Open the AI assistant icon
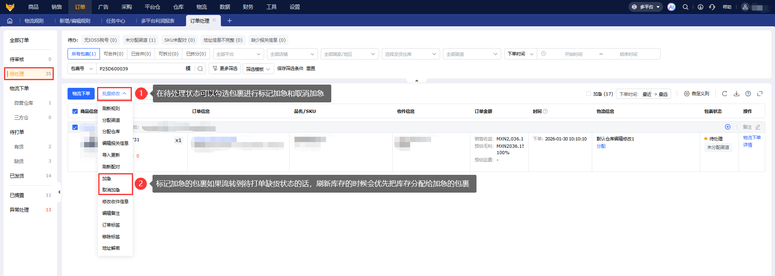Image resolution: width=775 pixels, height=276 pixels. 671,7
